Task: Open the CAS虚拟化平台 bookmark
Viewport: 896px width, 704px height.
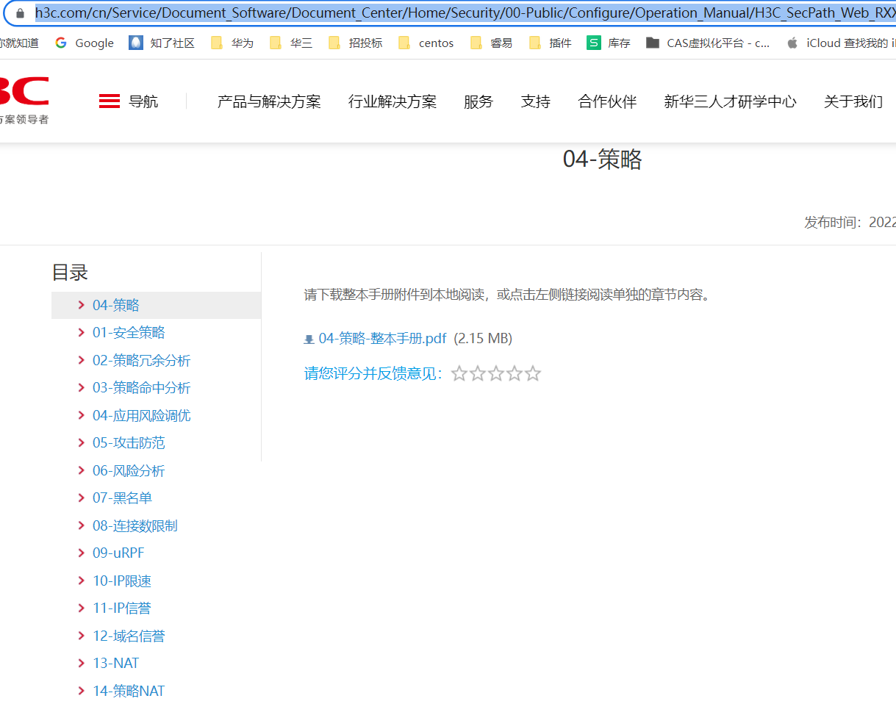Action: click(708, 43)
